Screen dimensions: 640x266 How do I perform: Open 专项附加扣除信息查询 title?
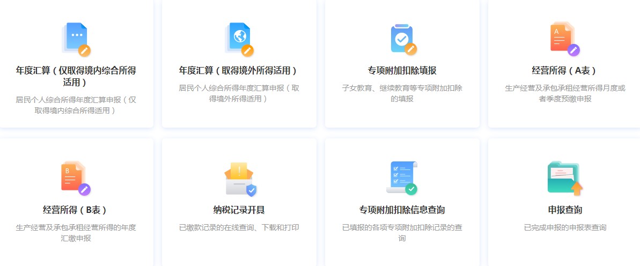coord(402,210)
